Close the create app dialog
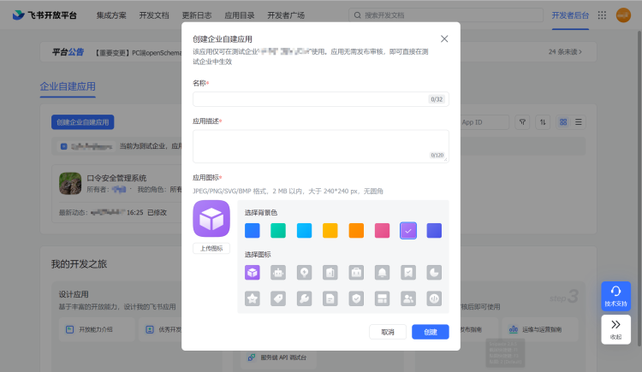 click(443, 39)
